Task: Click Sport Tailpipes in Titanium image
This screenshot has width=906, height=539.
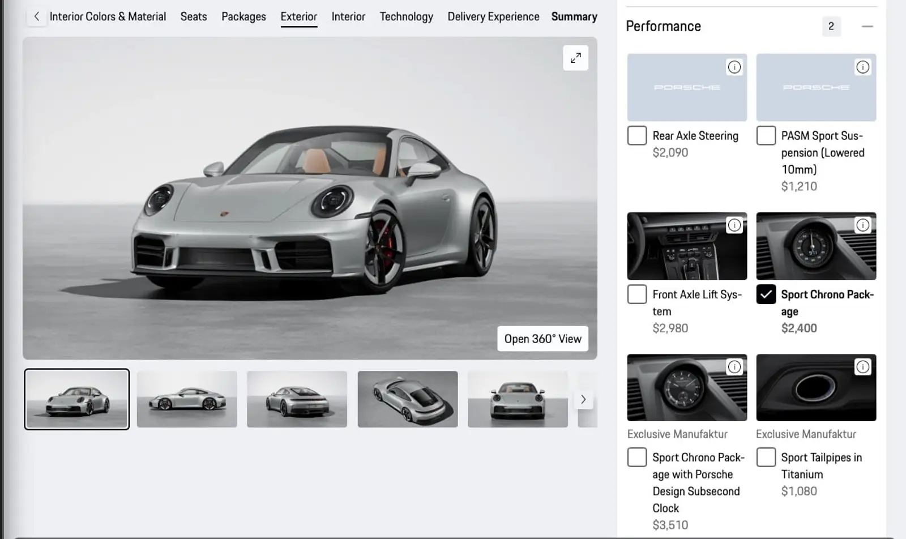Action: [x=816, y=387]
